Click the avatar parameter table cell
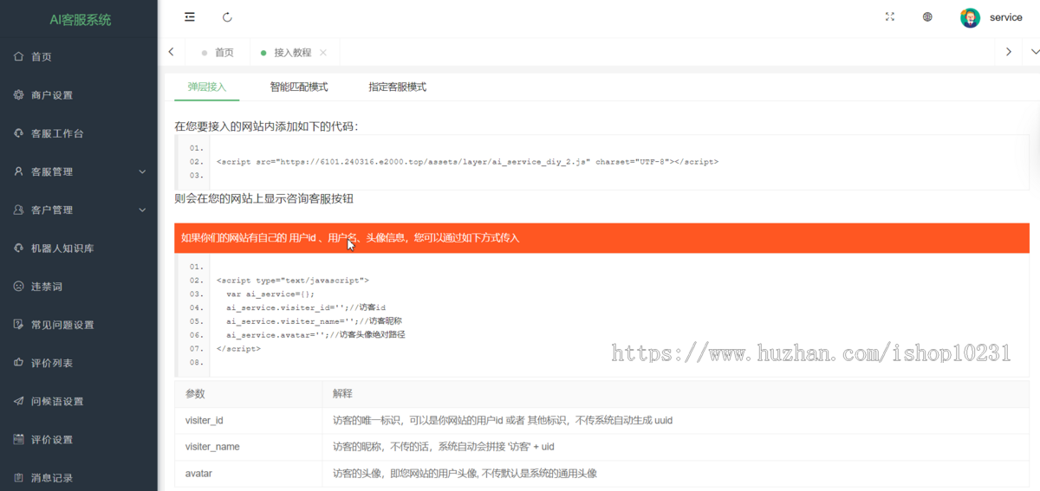The height and width of the screenshot is (491, 1040). click(248, 474)
